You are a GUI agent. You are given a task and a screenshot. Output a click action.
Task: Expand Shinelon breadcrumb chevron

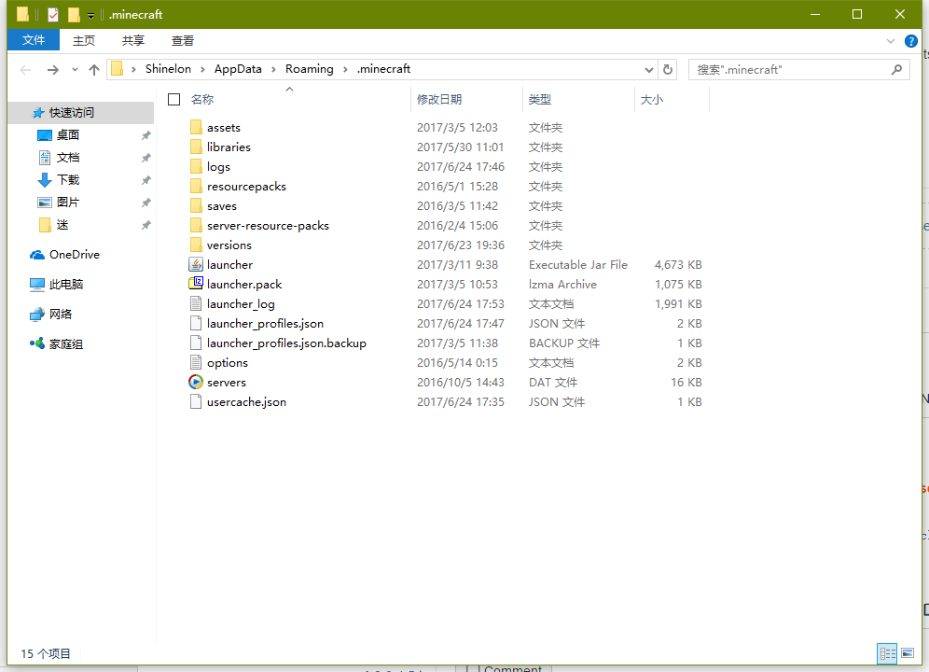(202, 69)
